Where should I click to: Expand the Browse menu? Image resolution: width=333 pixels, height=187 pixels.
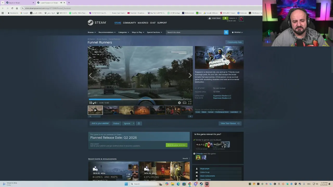click(92, 32)
